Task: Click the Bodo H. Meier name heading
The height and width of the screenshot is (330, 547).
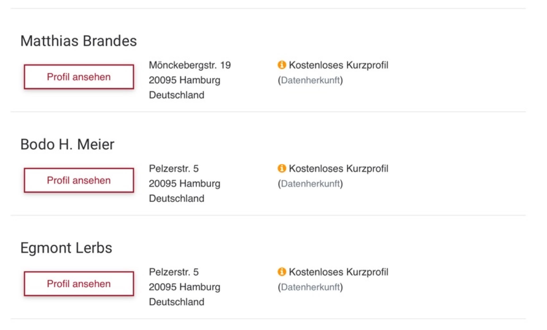Action: tap(67, 144)
